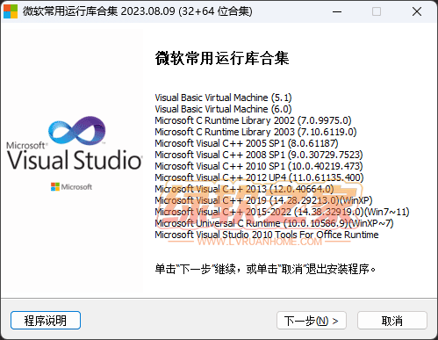Click Microsoft Visual C++ 2008 SP1 line

coord(259,155)
